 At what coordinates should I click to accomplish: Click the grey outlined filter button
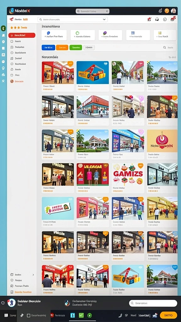point(89,47)
